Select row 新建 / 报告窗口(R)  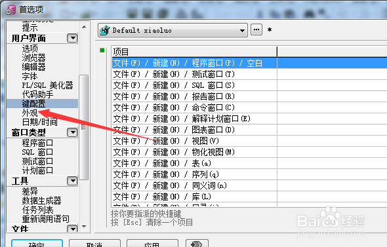click(x=195, y=96)
